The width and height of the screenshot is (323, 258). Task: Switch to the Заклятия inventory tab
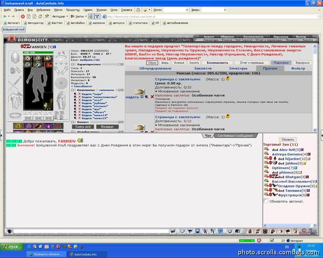pyautogui.click(x=203, y=68)
